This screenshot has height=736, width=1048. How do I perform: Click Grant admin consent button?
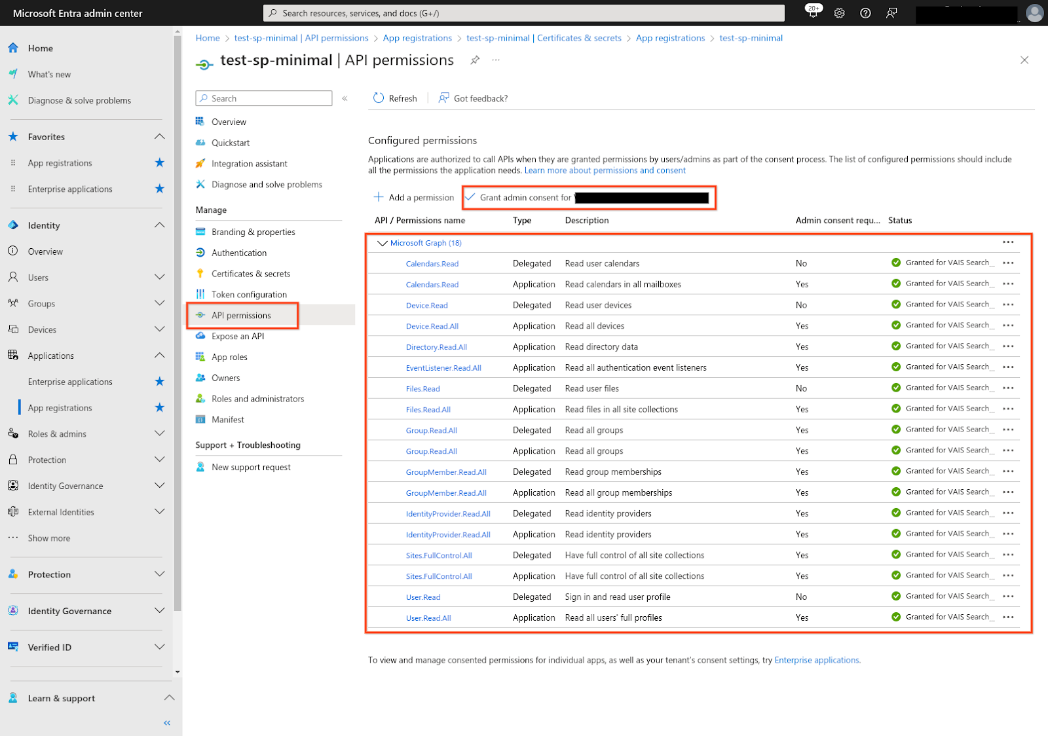586,197
